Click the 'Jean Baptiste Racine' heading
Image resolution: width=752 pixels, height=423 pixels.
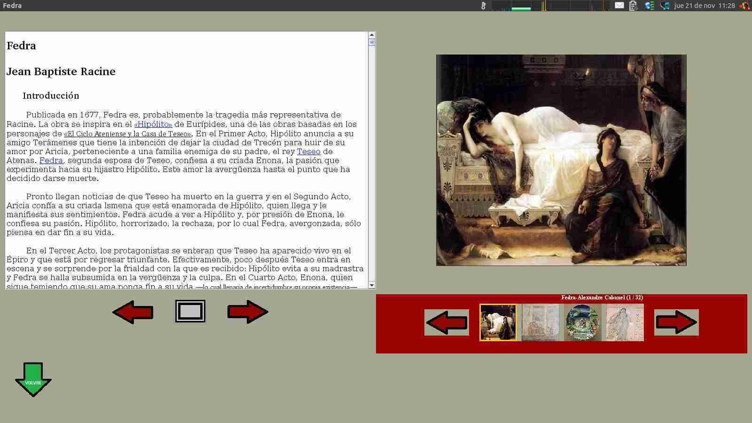point(61,71)
